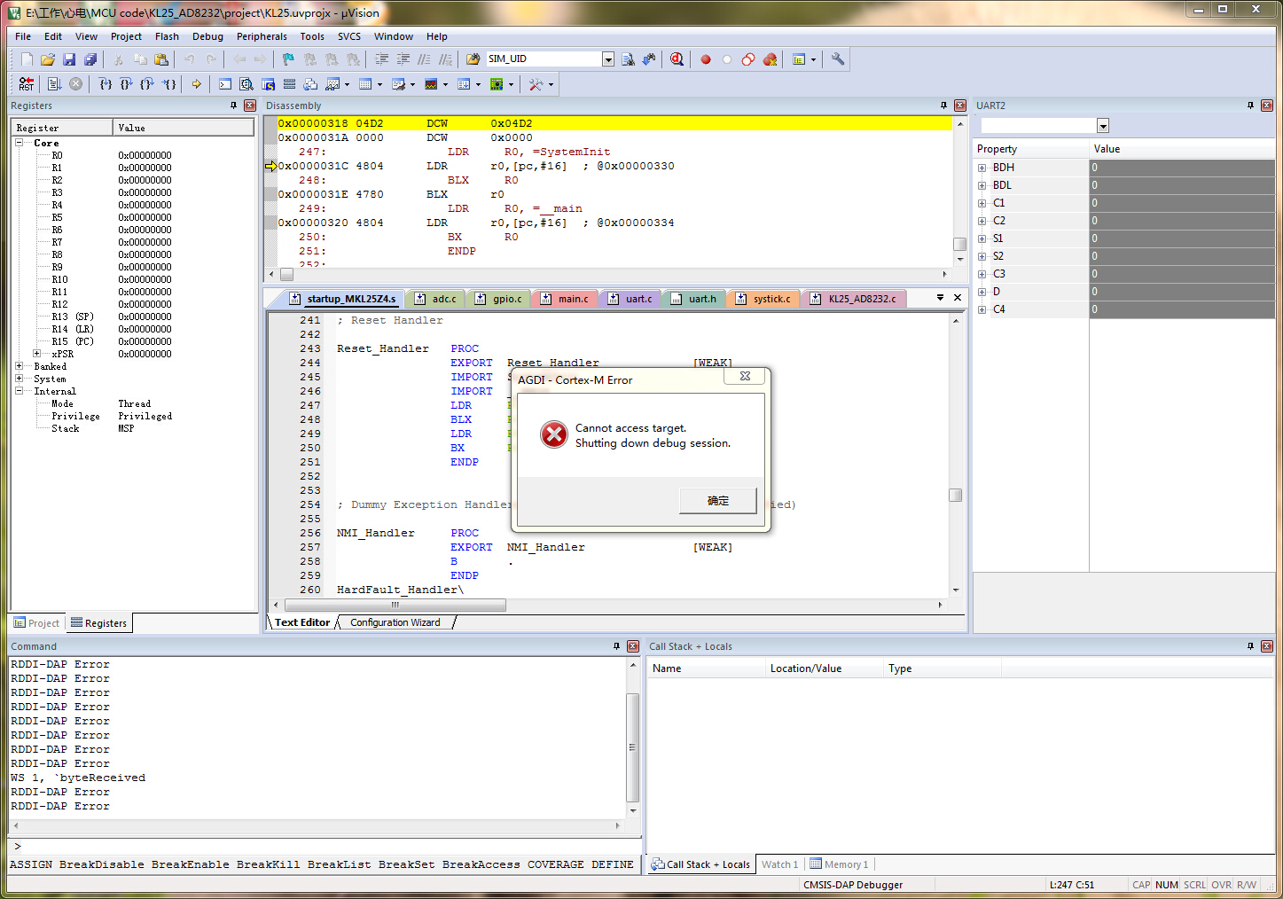Click the Run to cursor line icon
Viewport: 1283px width, 899px height.
[169, 84]
